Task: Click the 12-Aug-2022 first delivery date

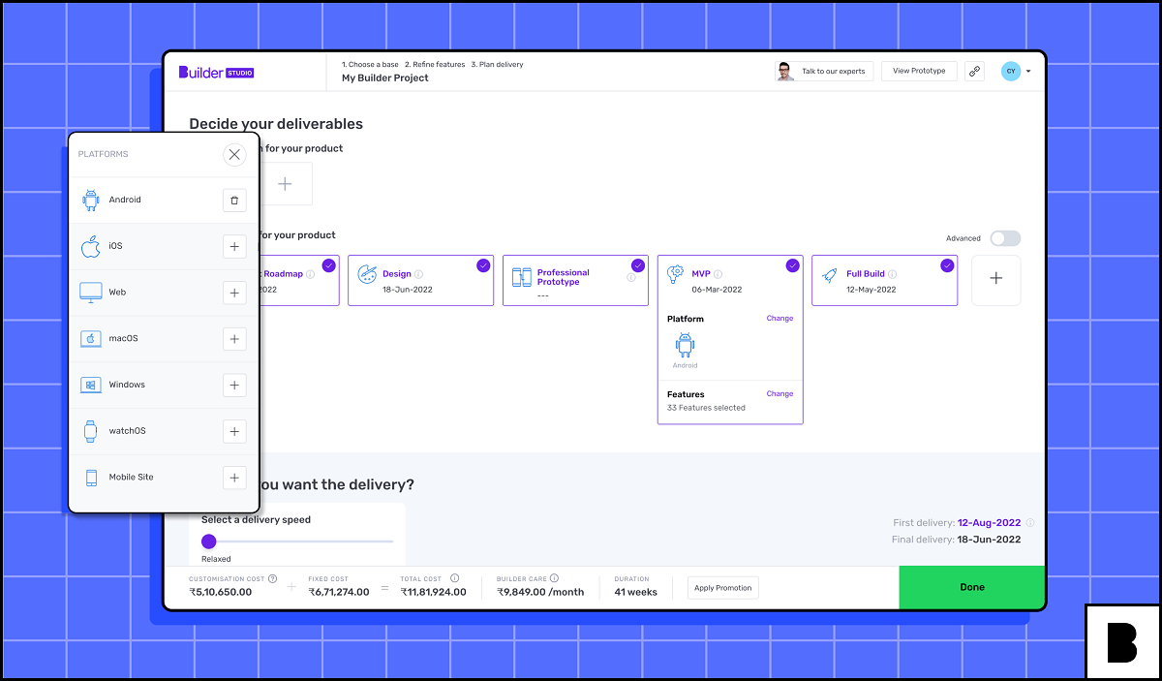Action: [x=990, y=522]
